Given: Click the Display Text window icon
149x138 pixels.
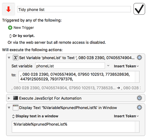Looking at the screenshot, I should tap(16, 108).
